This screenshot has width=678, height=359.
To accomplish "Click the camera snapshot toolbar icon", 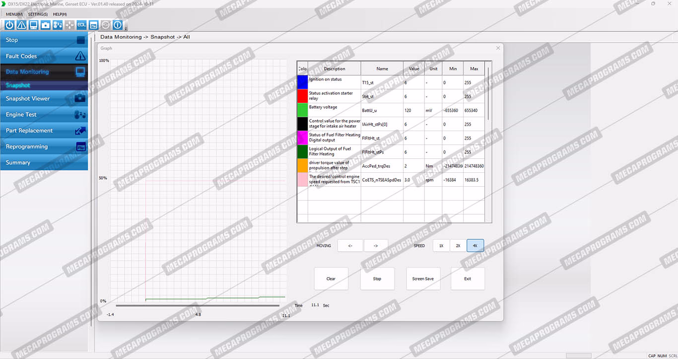I will coord(46,25).
